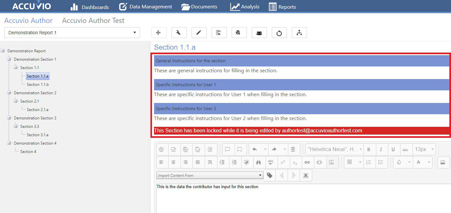
Task: Switch to the Accuvio Author Test tab
Action: click(x=93, y=21)
